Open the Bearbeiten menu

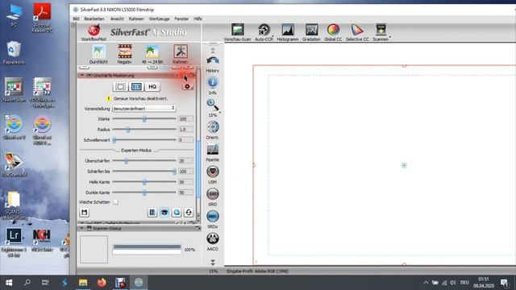pyautogui.click(x=94, y=19)
